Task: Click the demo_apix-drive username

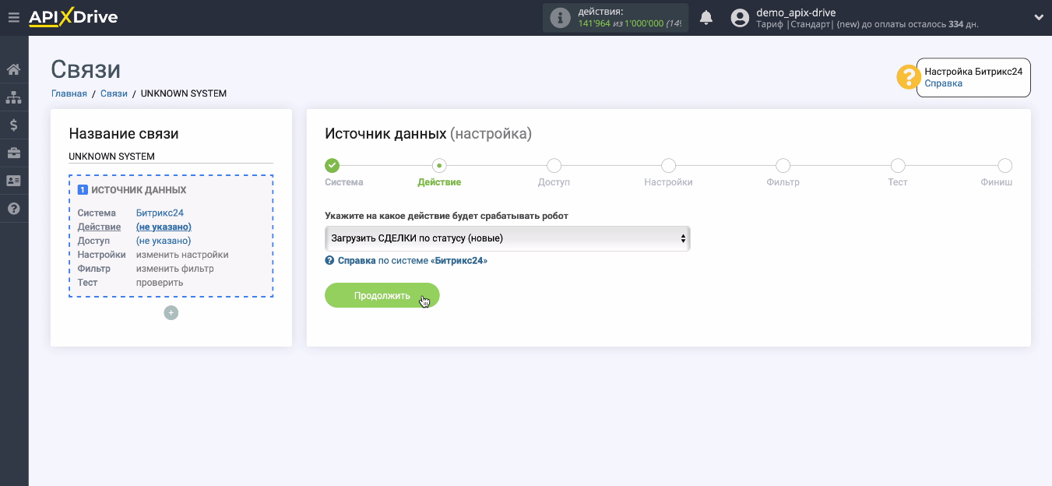Action: 796,12
